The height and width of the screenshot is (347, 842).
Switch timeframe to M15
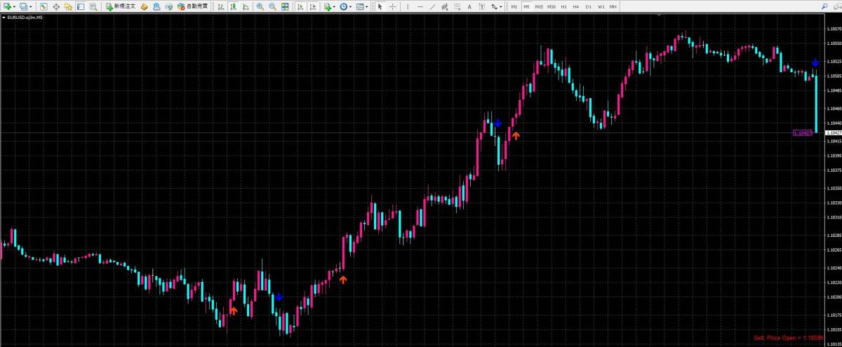(x=539, y=6)
